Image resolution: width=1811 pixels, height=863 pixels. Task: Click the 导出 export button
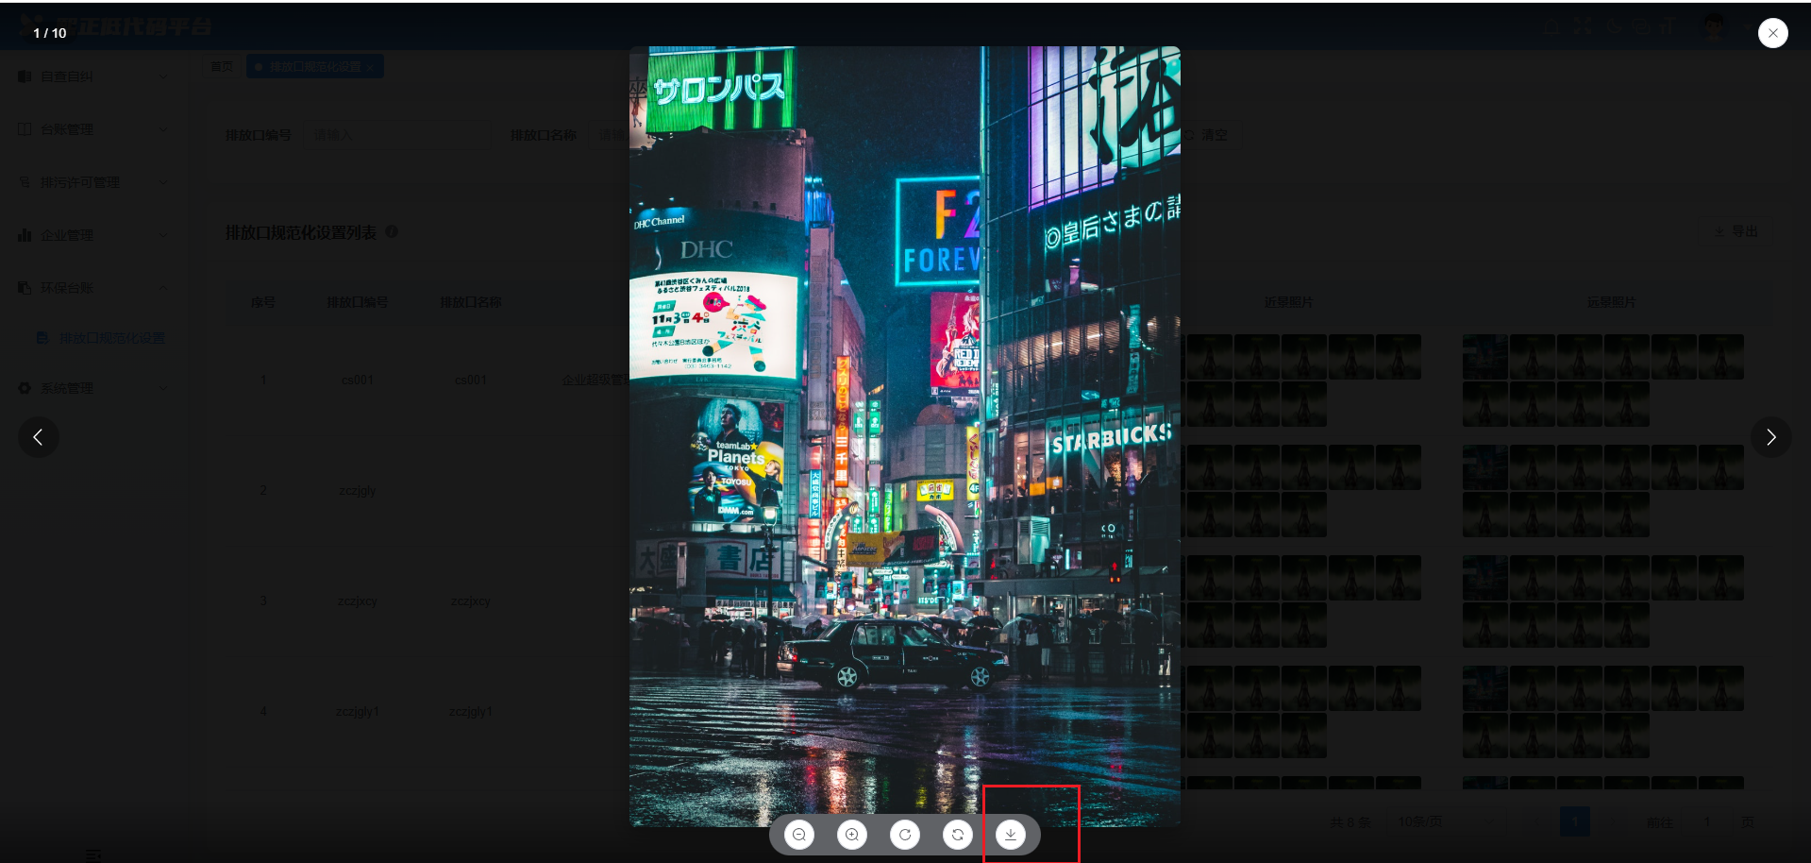(x=1735, y=231)
